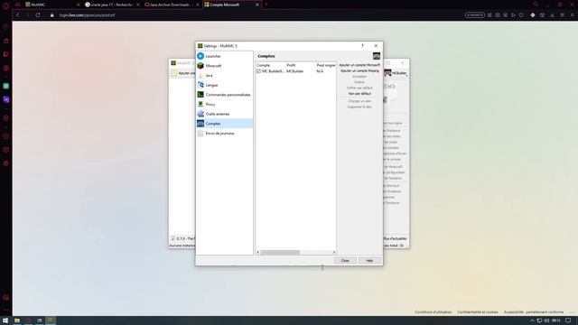Click the N/A cell in accounts table
The height and width of the screenshot is (325, 578).
click(x=320, y=71)
